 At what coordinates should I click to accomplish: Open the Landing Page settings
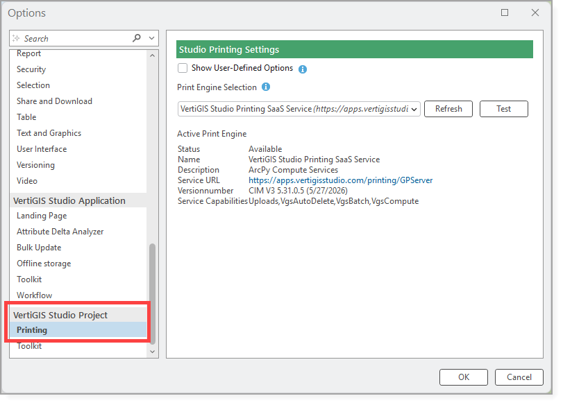point(42,216)
